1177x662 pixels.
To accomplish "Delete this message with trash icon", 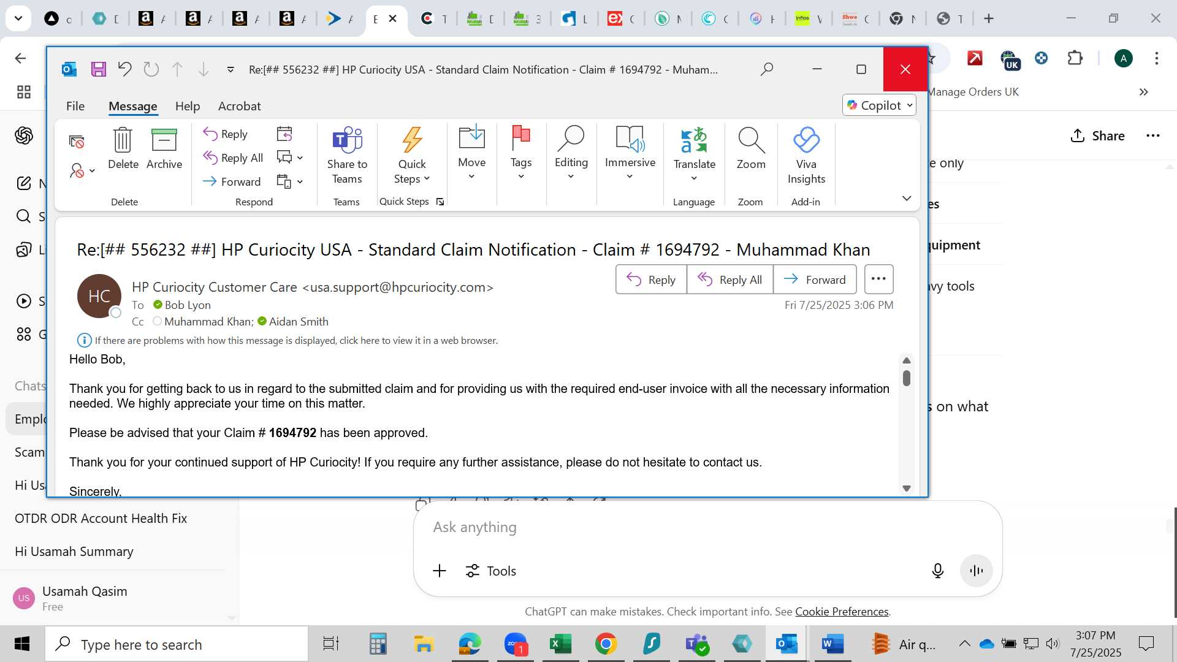I will click(x=123, y=149).
